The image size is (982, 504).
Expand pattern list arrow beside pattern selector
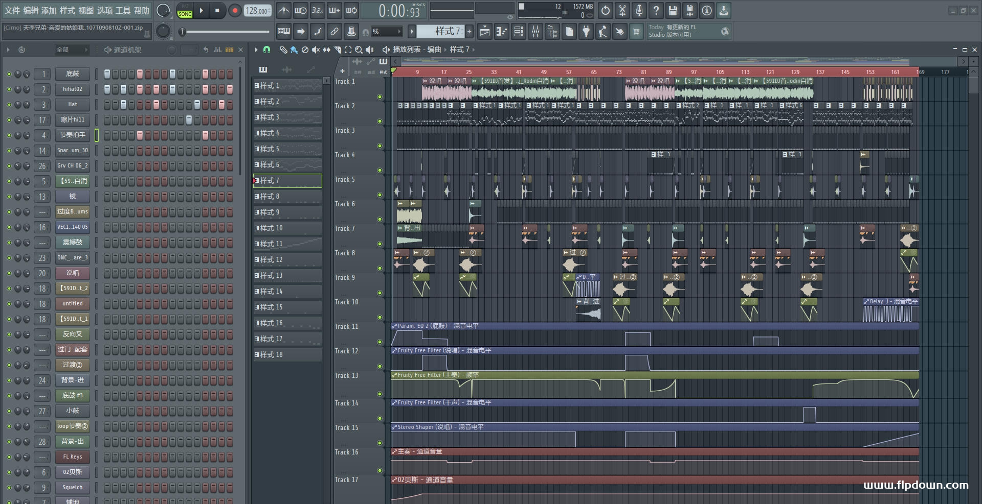tap(412, 32)
